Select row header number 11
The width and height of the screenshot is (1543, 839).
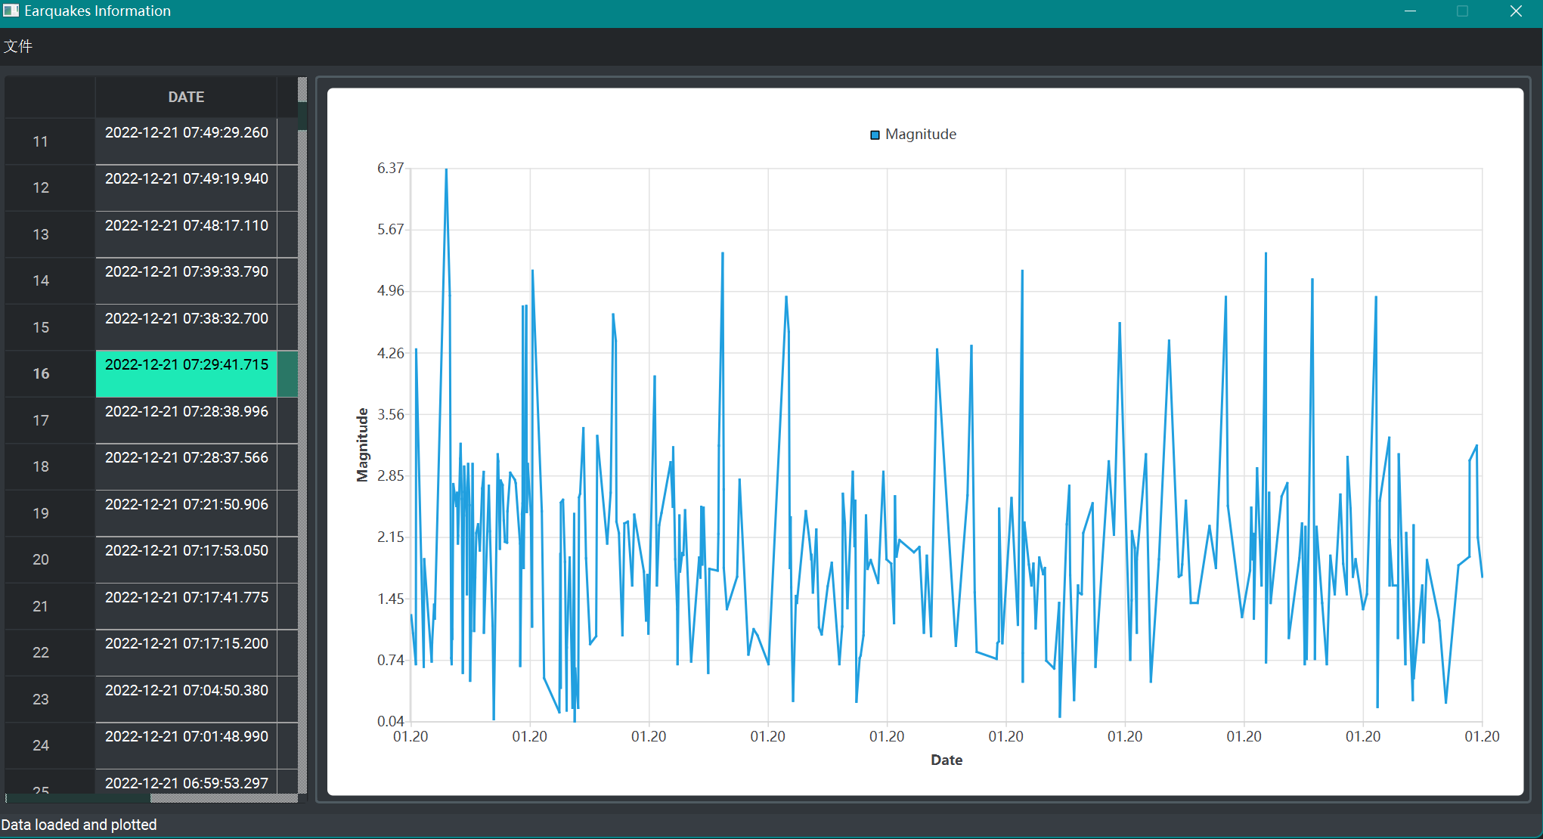[x=41, y=141]
